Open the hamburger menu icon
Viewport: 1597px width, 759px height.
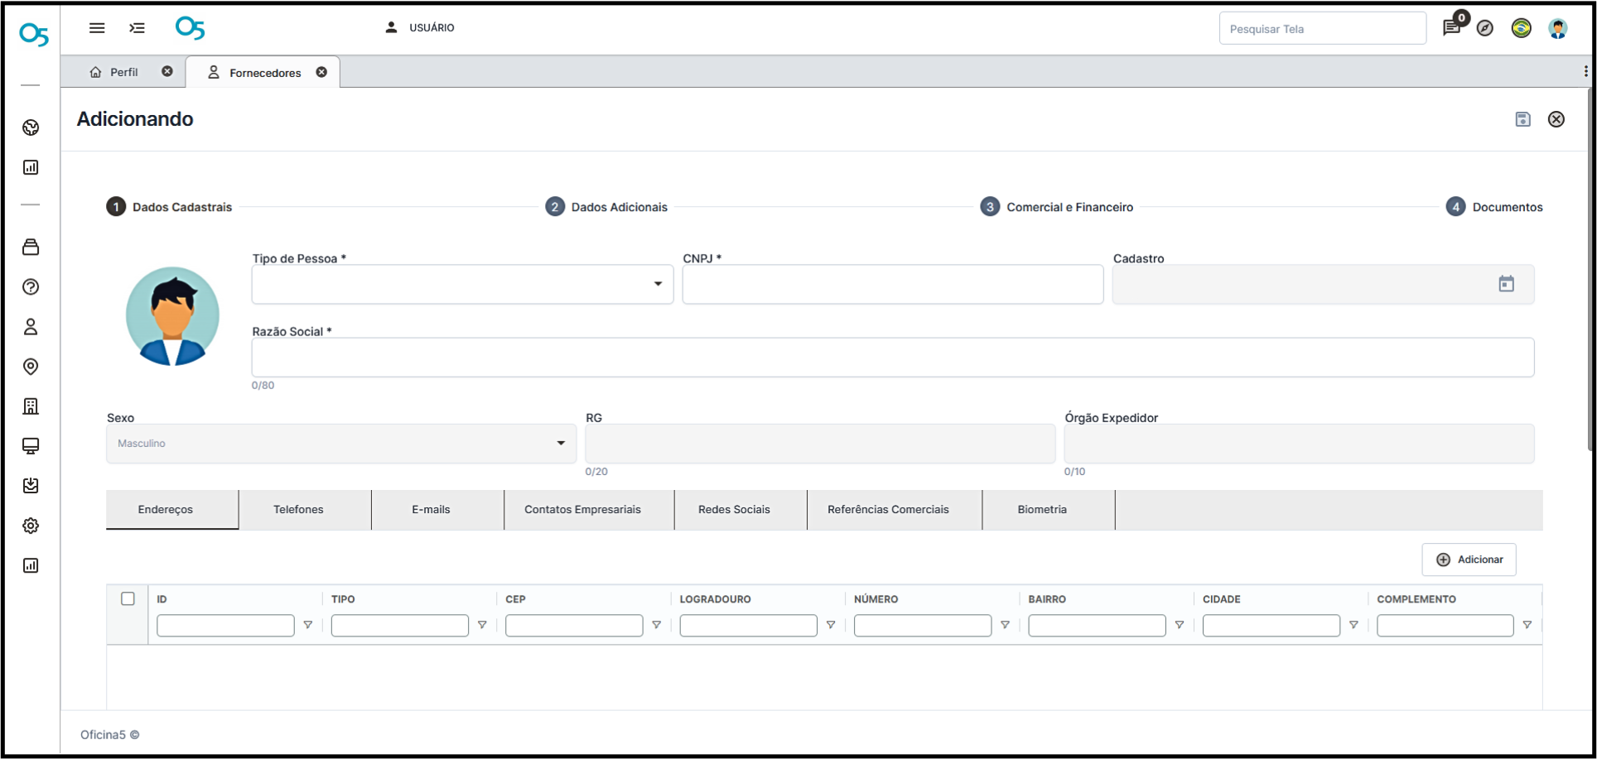tap(97, 28)
